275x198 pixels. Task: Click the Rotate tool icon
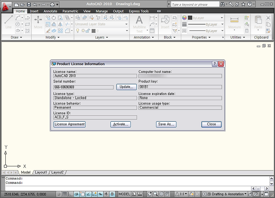(x=54, y=18)
